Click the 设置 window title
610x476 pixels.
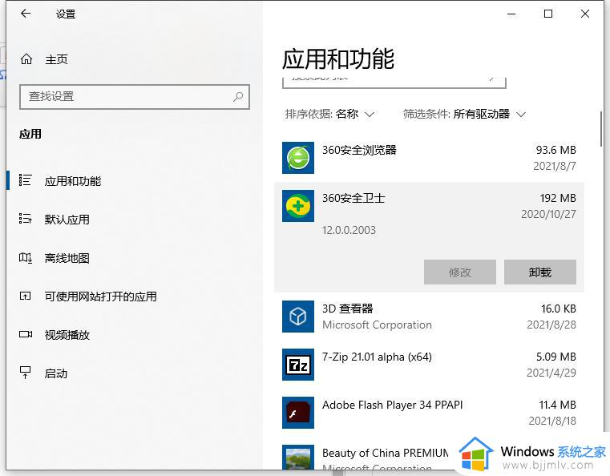point(66,14)
